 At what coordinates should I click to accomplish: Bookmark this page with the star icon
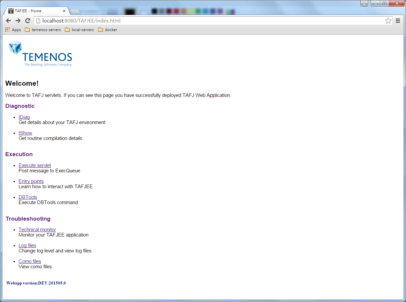point(388,21)
